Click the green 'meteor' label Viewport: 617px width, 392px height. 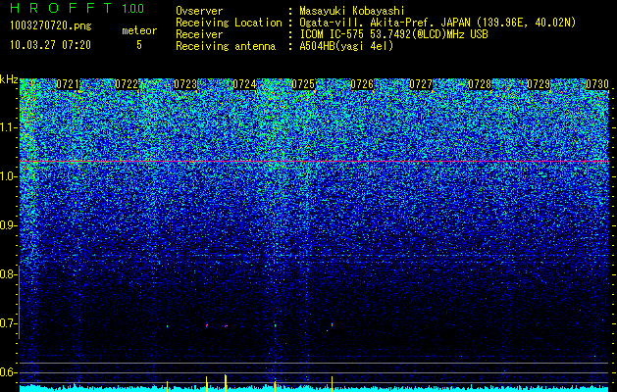(x=139, y=30)
